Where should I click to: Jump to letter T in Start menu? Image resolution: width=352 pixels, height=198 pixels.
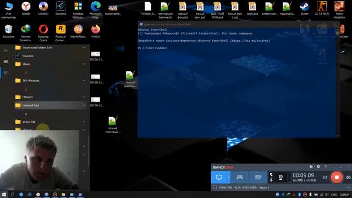(26, 73)
